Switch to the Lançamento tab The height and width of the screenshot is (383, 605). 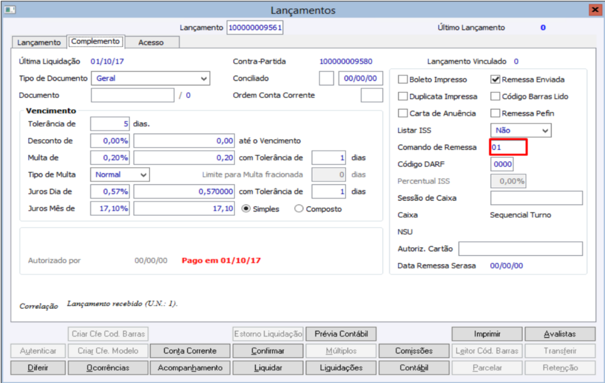(39, 43)
